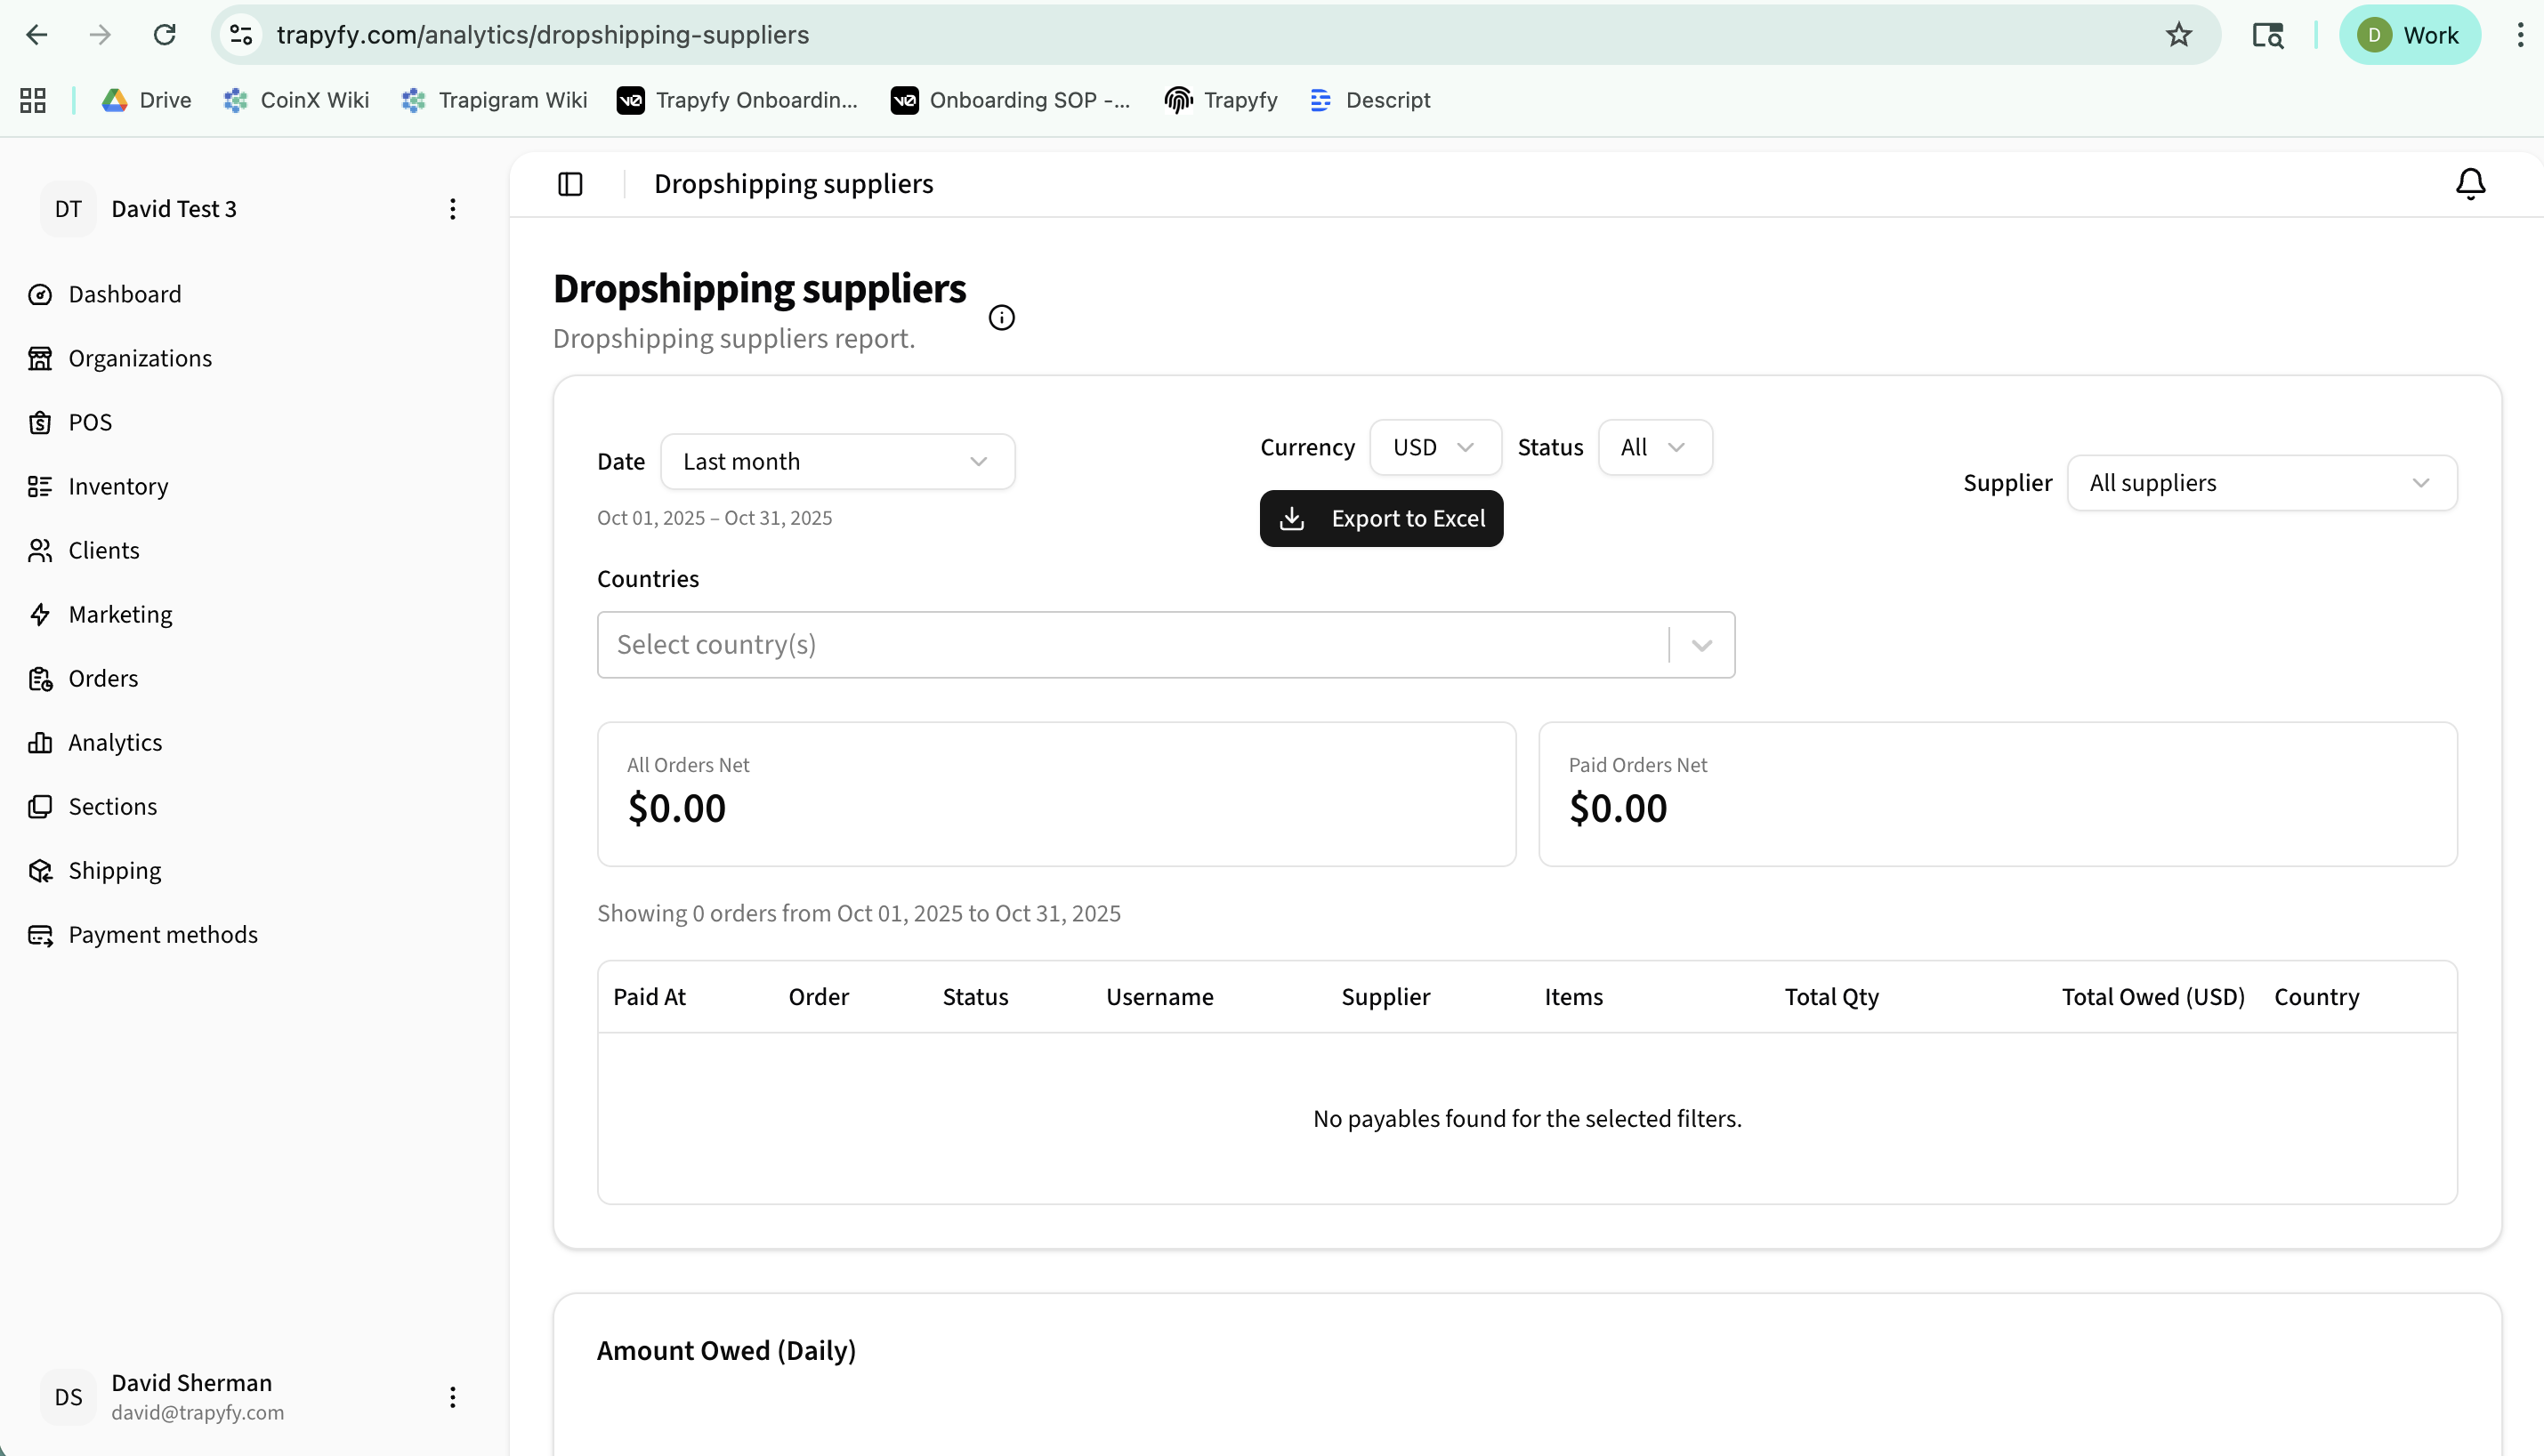This screenshot has height=1456, width=2544.
Task: Click the Country column header
Action: [2317, 997]
